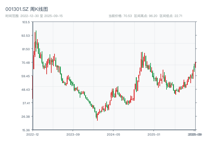The height and width of the screenshot is (162, 217).
Task: Click the y-axis label 103.5
Action: [x=26, y=22]
